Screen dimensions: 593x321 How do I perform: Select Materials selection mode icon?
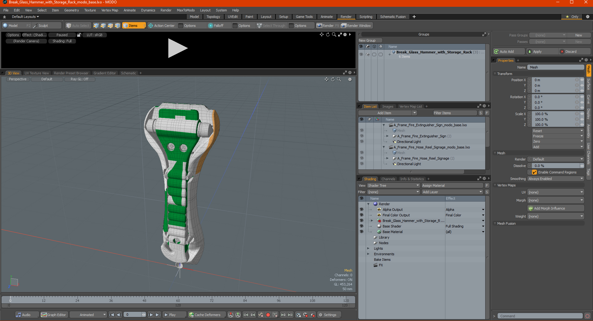117,26
